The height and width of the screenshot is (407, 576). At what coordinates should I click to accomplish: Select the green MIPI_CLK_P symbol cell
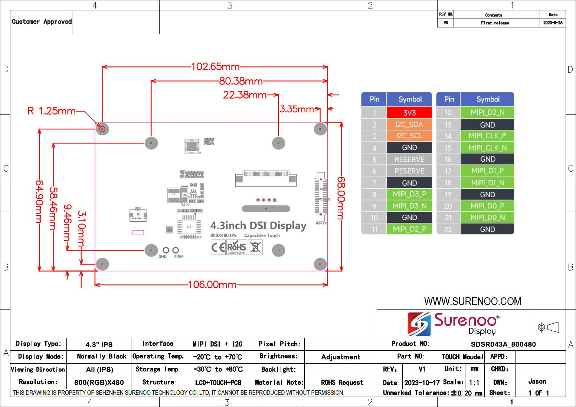click(487, 136)
